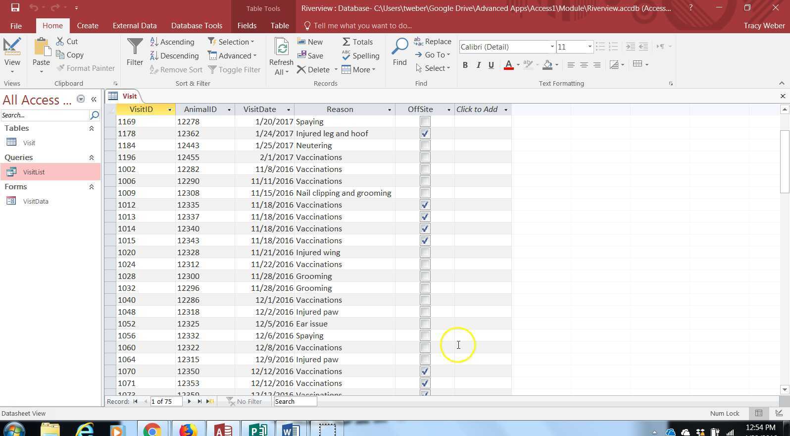Align text left
Image resolution: width=790 pixels, height=436 pixels.
point(571,65)
